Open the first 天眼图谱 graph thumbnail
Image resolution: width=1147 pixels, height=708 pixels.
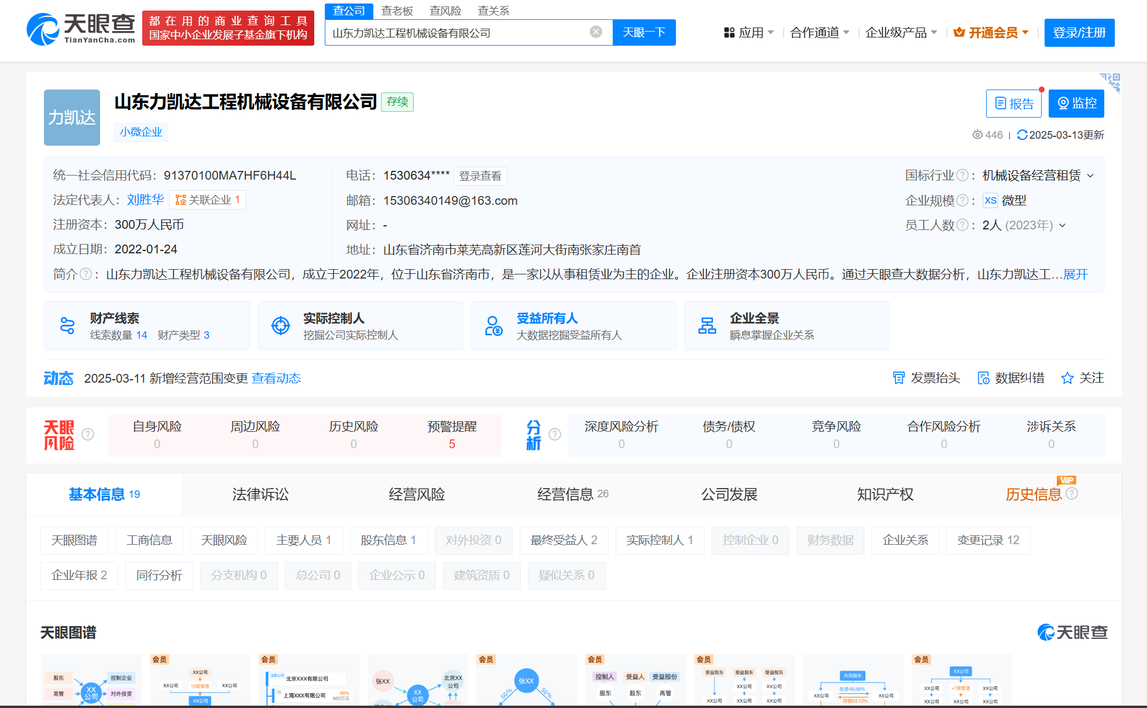(91, 680)
